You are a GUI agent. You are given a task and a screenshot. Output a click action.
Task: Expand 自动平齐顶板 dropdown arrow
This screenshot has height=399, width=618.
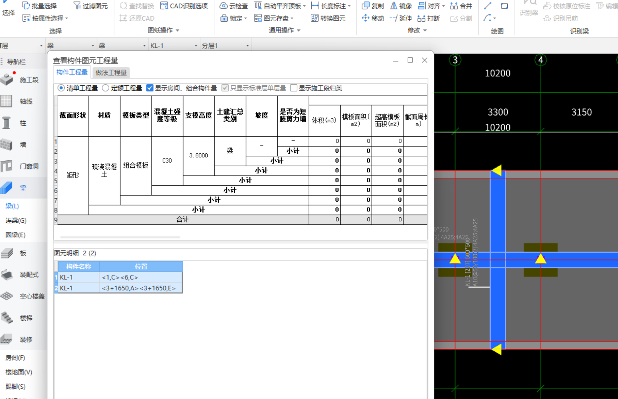pos(304,6)
